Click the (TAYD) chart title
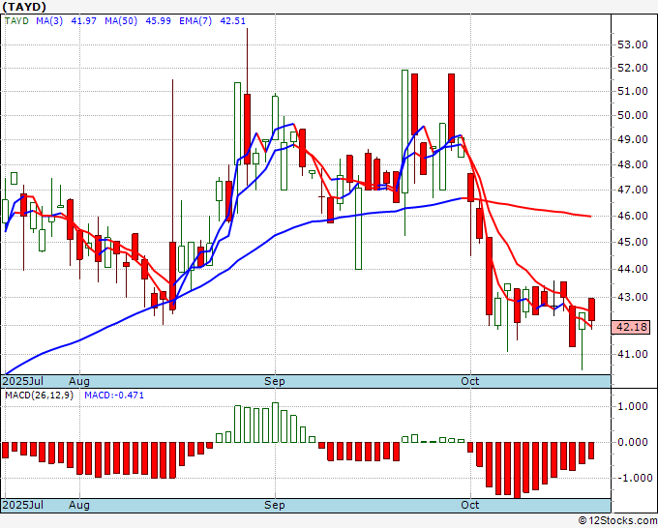This screenshot has height=528, width=658. (x=24, y=7)
